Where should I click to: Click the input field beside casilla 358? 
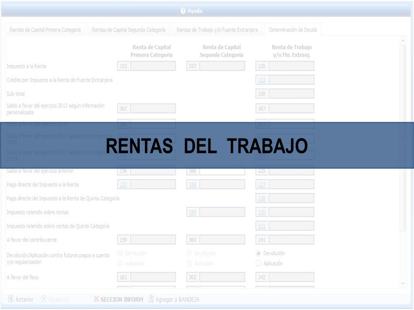click(x=223, y=184)
